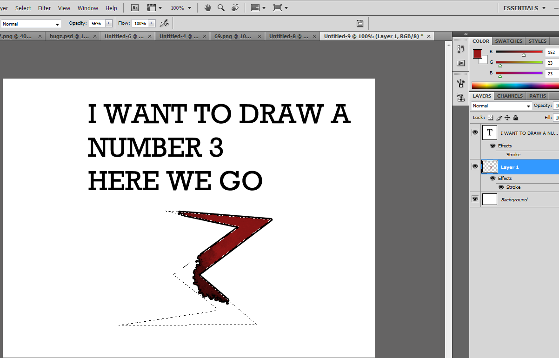This screenshot has width=559, height=358.
Task: Toggle the Brush panel icon in options bar
Action: pyautogui.click(x=360, y=23)
